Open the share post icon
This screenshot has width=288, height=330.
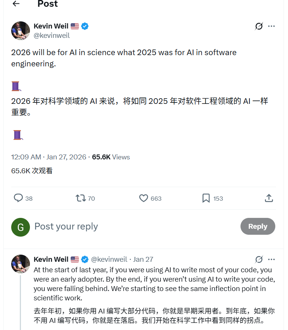269,198
